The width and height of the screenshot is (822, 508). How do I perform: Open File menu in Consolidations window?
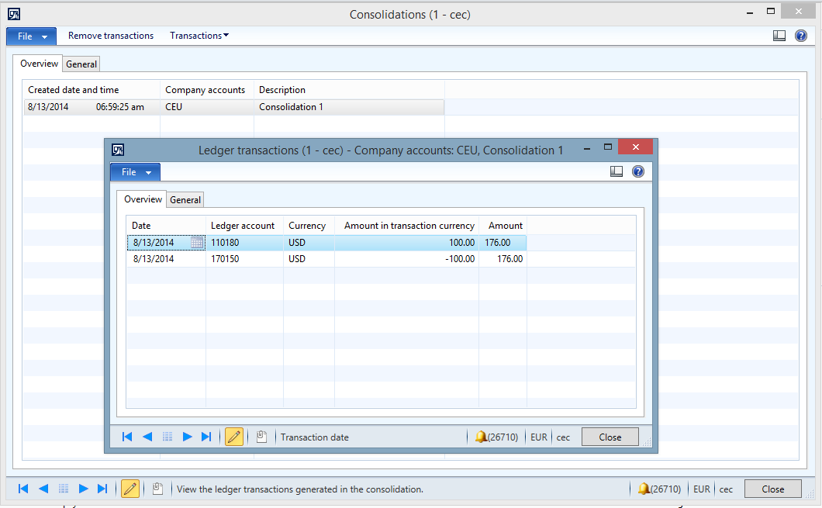coord(31,36)
